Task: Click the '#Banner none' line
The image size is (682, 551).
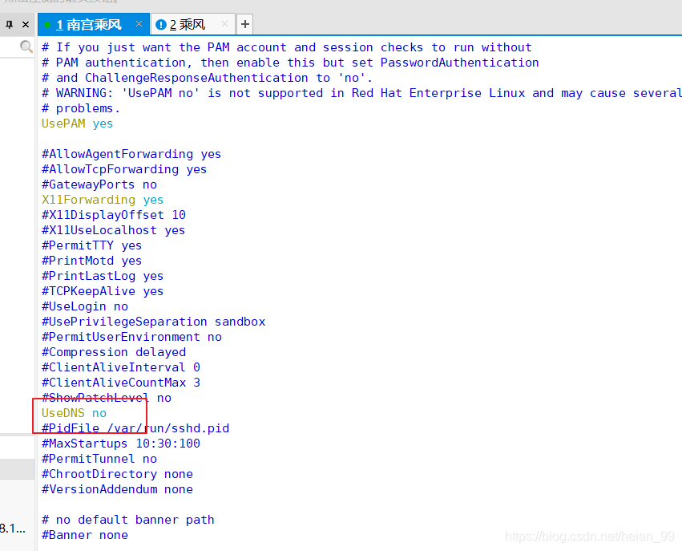Action: [85, 535]
